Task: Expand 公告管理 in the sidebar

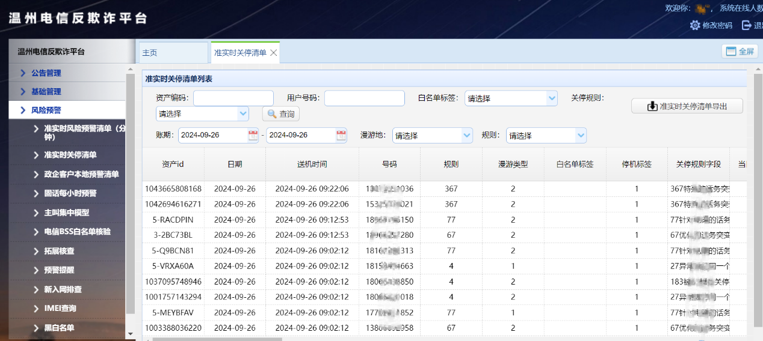Action: 67,73
